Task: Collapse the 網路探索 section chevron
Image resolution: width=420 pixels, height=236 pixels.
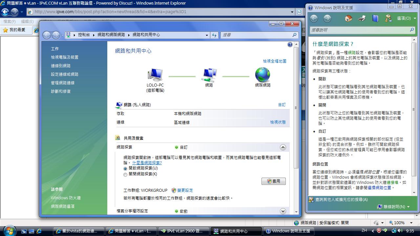Action: (283, 147)
